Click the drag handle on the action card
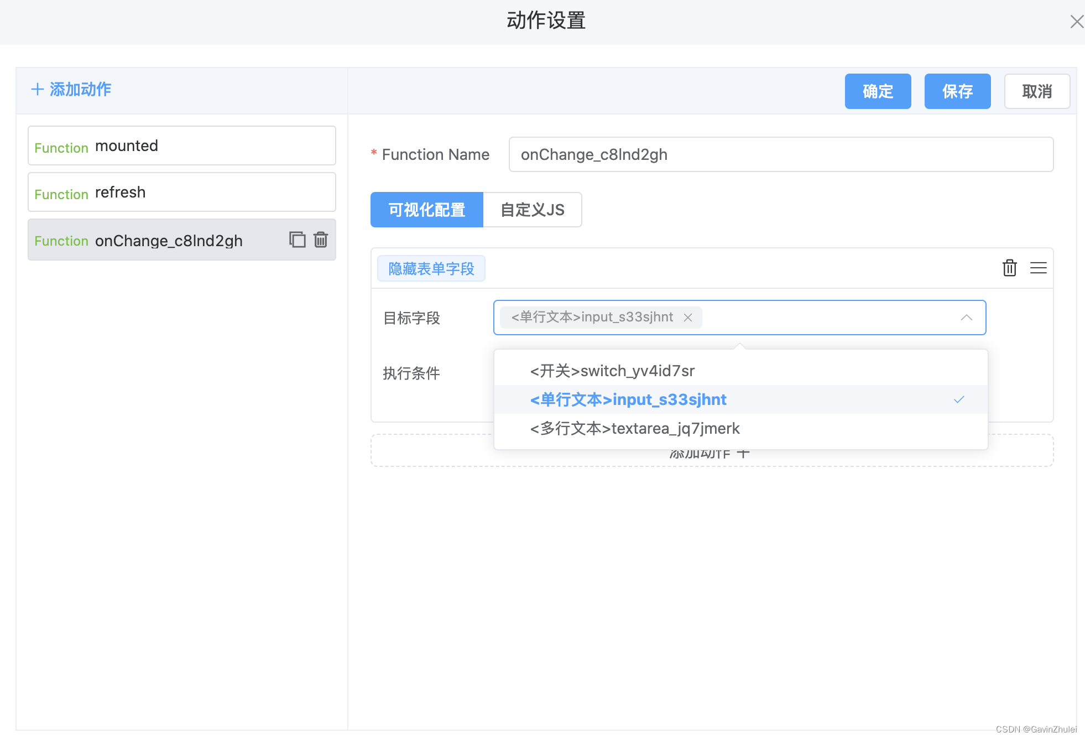Viewport: 1085px width, 738px height. (x=1039, y=268)
